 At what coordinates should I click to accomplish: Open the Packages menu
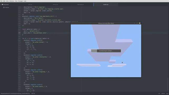pos(20,1)
